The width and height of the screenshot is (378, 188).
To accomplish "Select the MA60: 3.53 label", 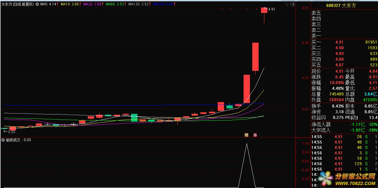I will pyautogui.click(x=115, y=5).
